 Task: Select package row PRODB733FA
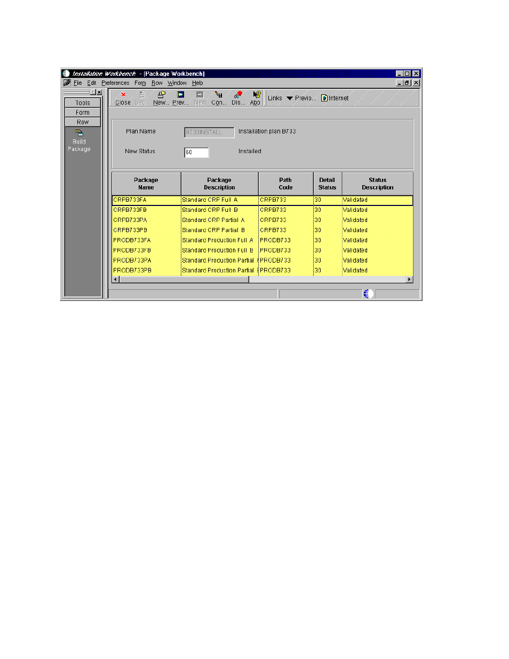point(263,241)
